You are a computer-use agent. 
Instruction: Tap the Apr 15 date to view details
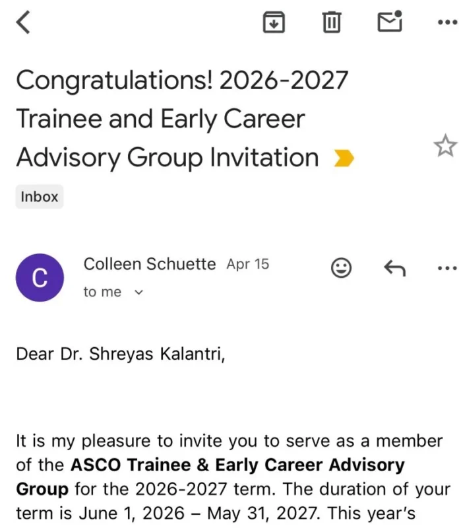pos(247,263)
